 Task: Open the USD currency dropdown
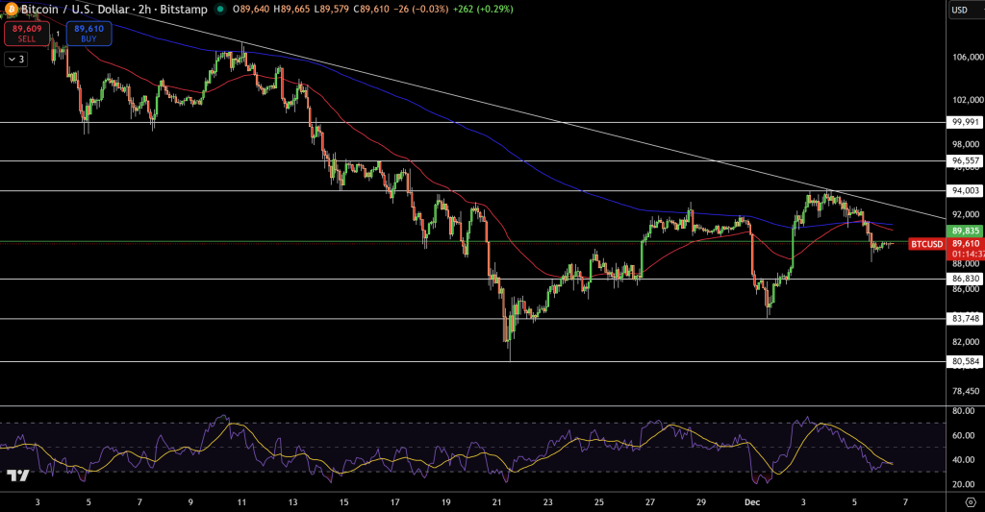click(961, 10)
